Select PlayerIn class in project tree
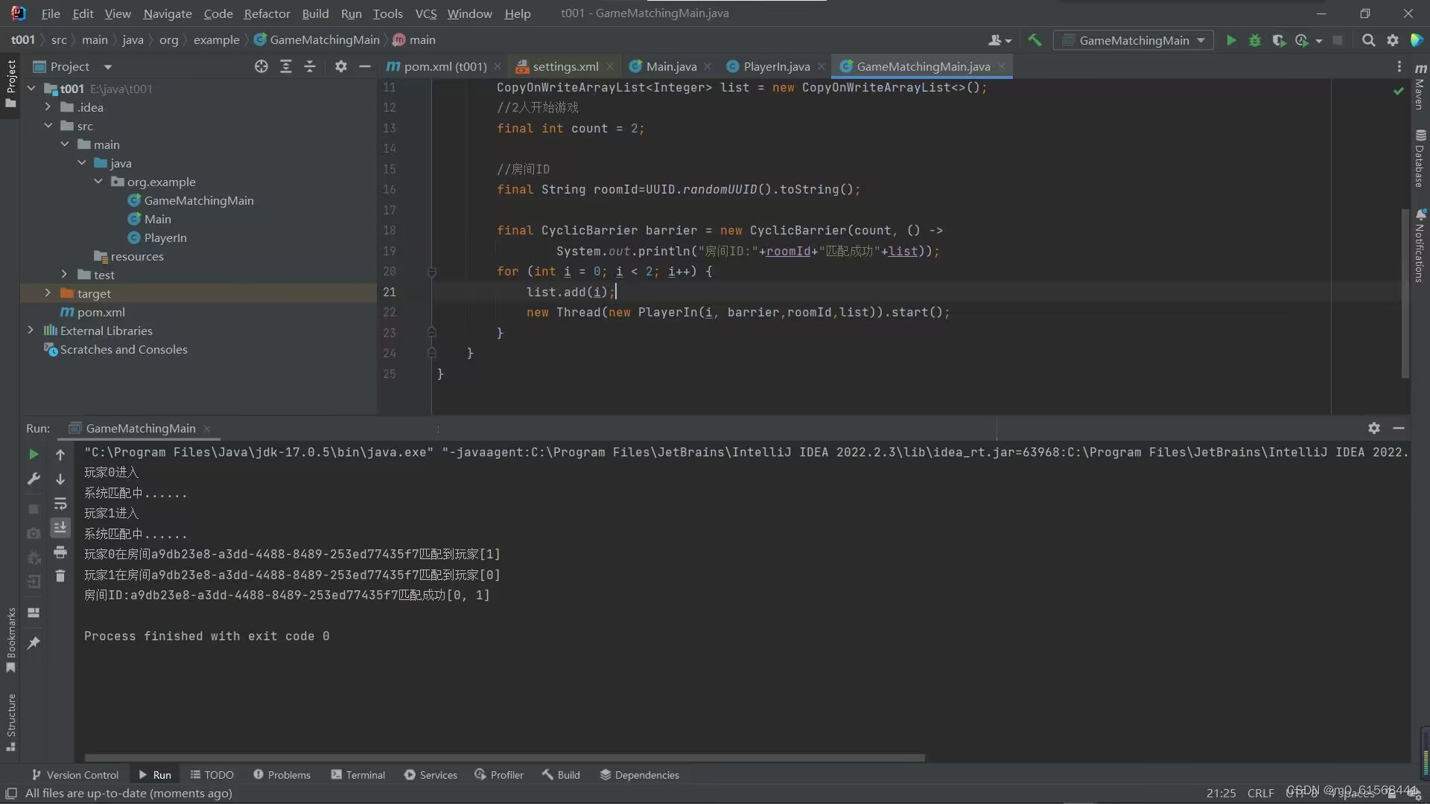 [x=165, y=237]
